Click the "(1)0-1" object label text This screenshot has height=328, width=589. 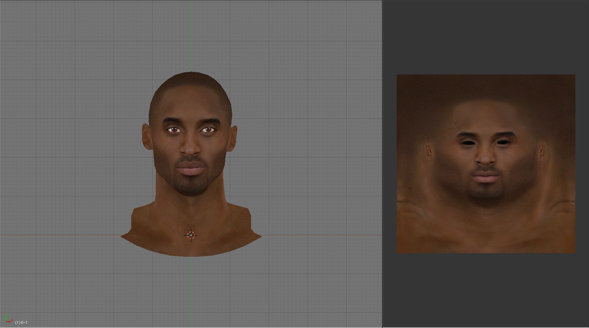pyautogui.click(x=21, y=322)
